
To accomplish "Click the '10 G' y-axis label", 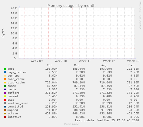I will (14, 34).
